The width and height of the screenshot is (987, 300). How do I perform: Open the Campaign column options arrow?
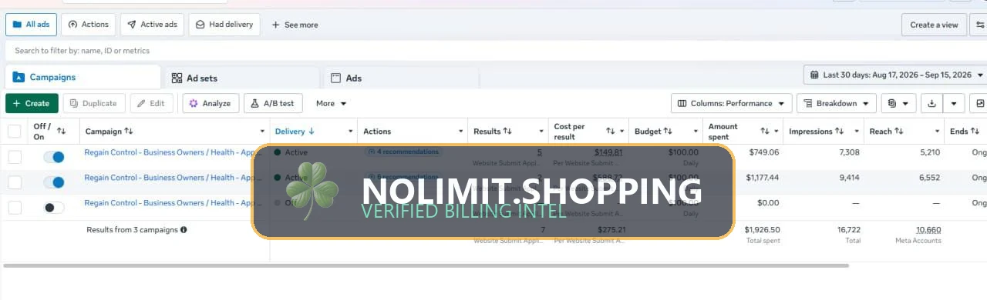[262, 132]
